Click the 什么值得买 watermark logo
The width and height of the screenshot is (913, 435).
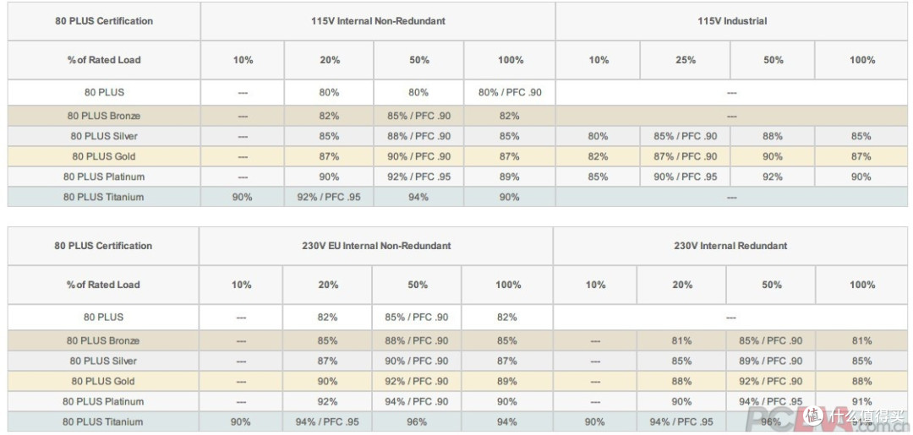tap(850, 416)
